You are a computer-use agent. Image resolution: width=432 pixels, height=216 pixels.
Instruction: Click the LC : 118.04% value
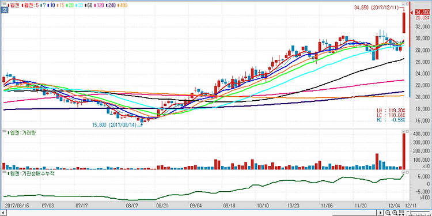(391, 115)
